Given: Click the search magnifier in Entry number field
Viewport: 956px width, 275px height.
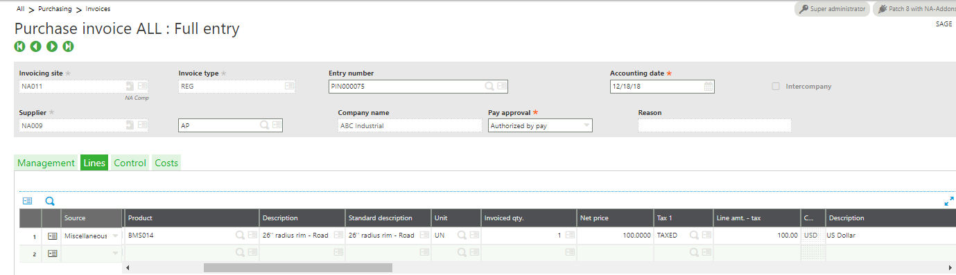Looking at the screenshot, I should coord(489,87).
